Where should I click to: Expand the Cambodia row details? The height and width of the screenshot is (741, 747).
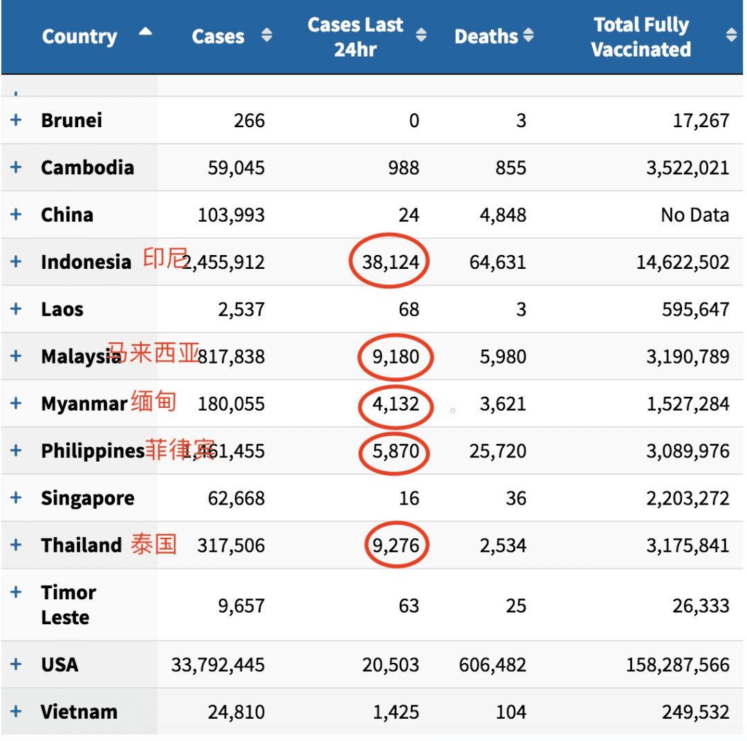click(x=16, y=167)
